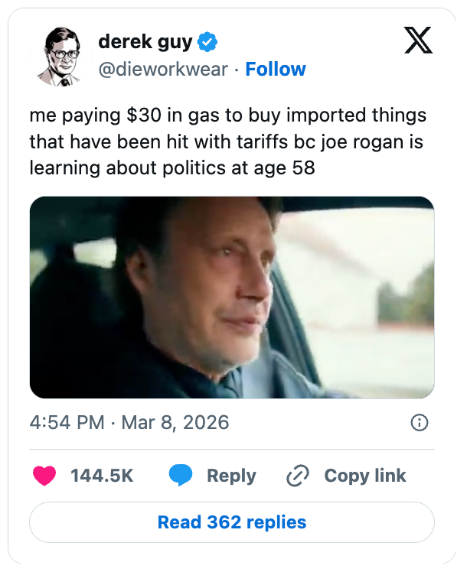Open the embedded man-driving-car image
The width and height of the screenshot is (467, 572).
[232, 297]
